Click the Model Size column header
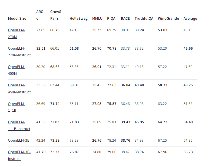The image size is (219, 167). coord(17,18)
